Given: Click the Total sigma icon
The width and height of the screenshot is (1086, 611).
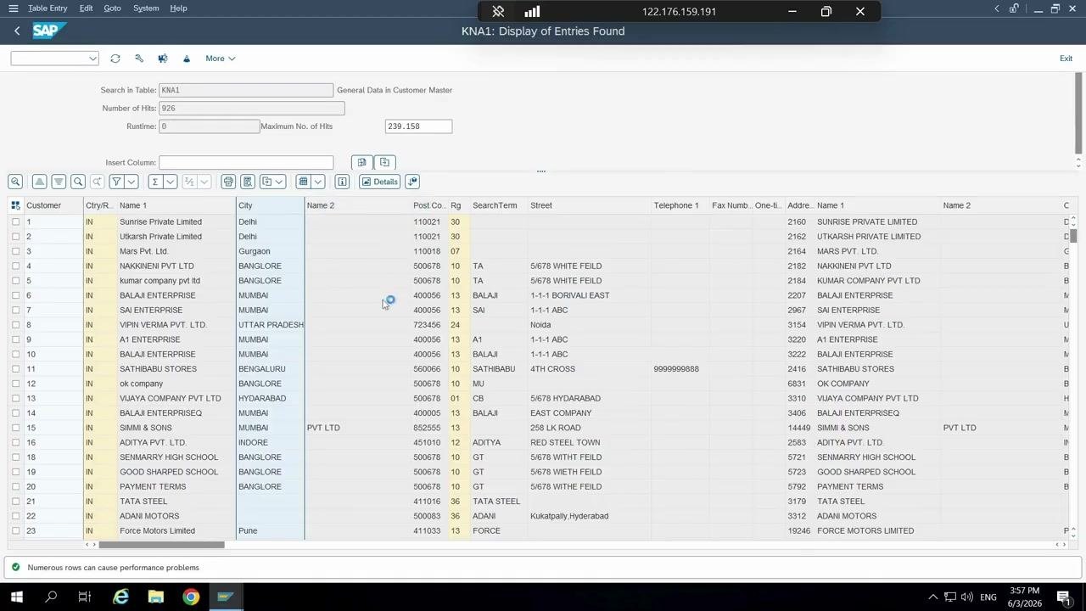Looking at the screenshot, I should click(154, 182).
